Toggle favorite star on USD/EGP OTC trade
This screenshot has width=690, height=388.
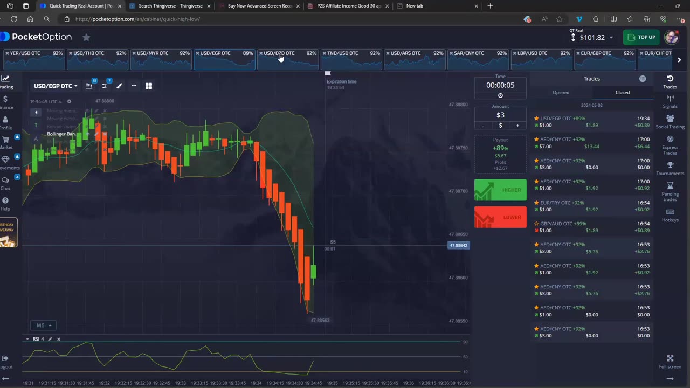(x=536, y=118)
